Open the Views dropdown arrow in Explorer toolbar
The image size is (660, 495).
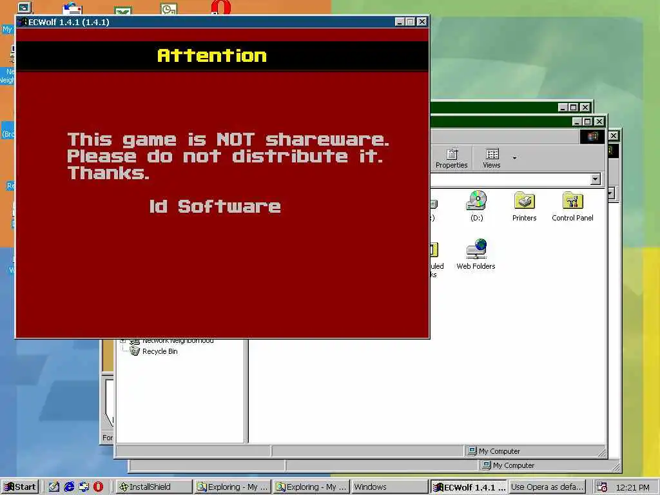click(x=514, y=158)
